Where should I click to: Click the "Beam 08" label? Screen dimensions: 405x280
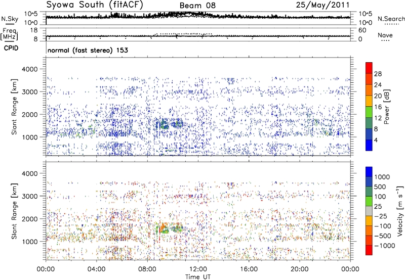click(197, 6)
